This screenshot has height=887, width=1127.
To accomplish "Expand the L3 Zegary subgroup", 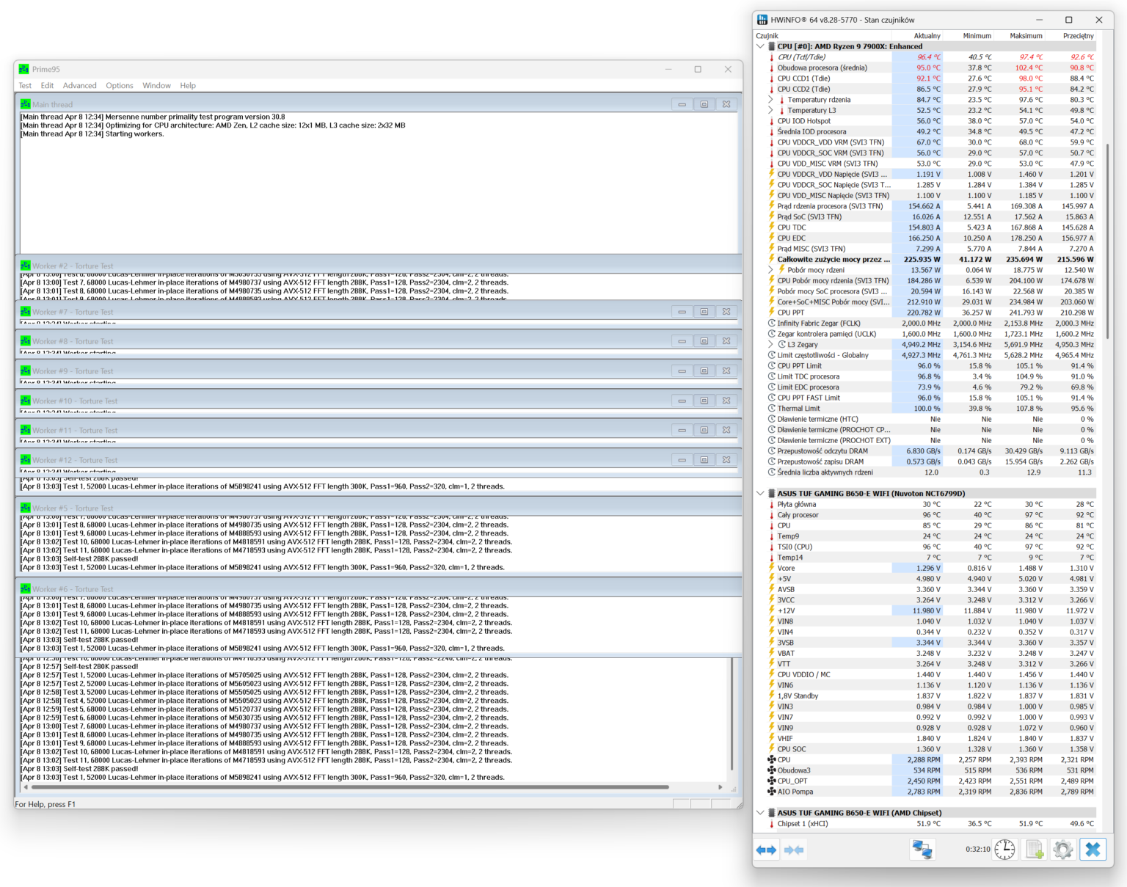I will coord(770,345).
